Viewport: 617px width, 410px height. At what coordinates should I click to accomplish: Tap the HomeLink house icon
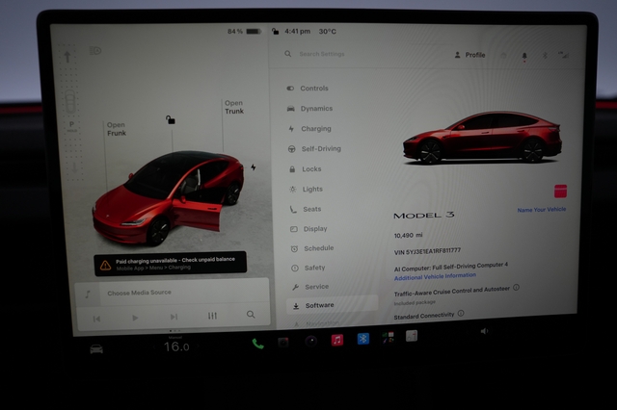[503, 56]
